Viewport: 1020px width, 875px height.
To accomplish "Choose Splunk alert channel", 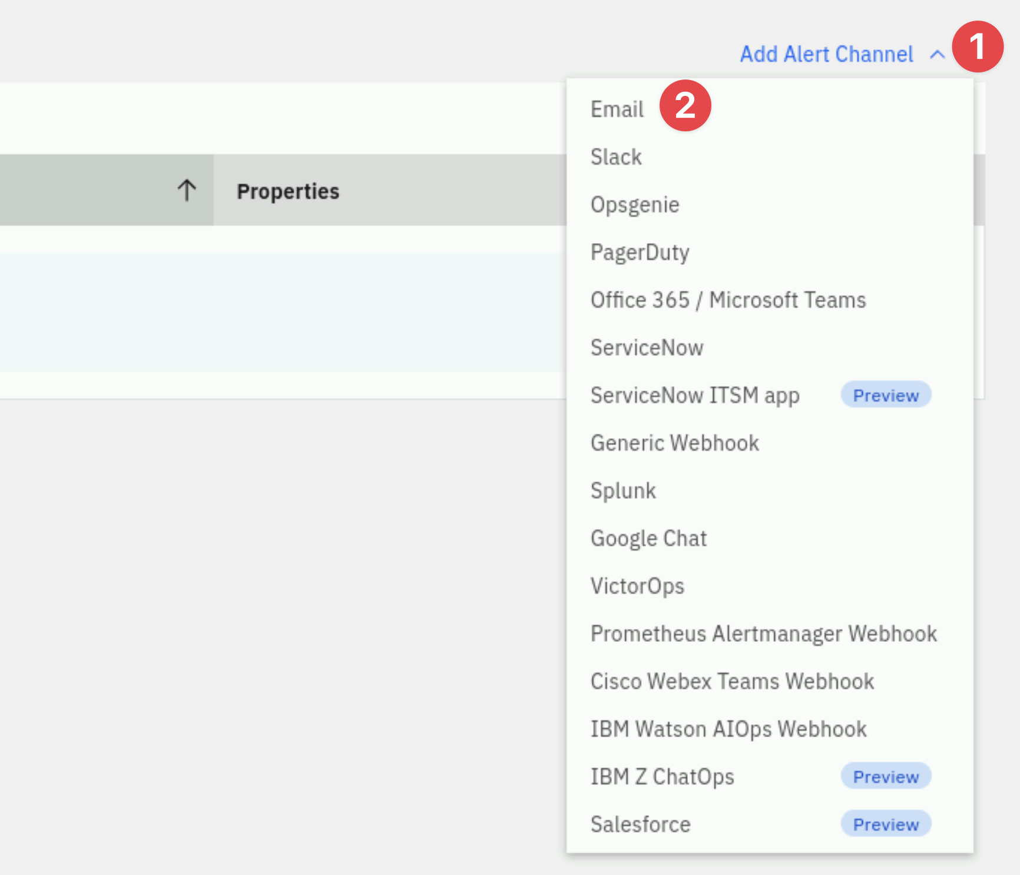I will click(770, 490).
